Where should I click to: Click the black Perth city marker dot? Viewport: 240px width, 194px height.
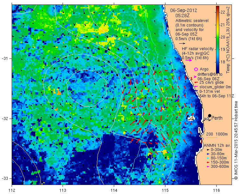pos(210,115)
